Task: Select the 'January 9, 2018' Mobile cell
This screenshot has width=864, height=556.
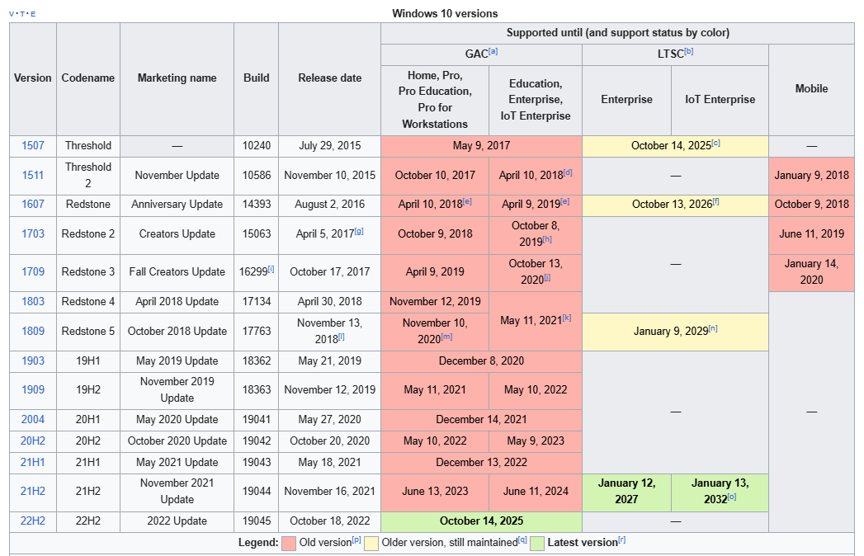Action: coord(811,175)
